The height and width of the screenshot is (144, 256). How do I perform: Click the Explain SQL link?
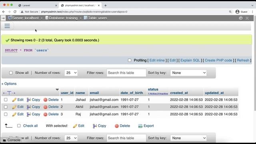tap(190, 60)
